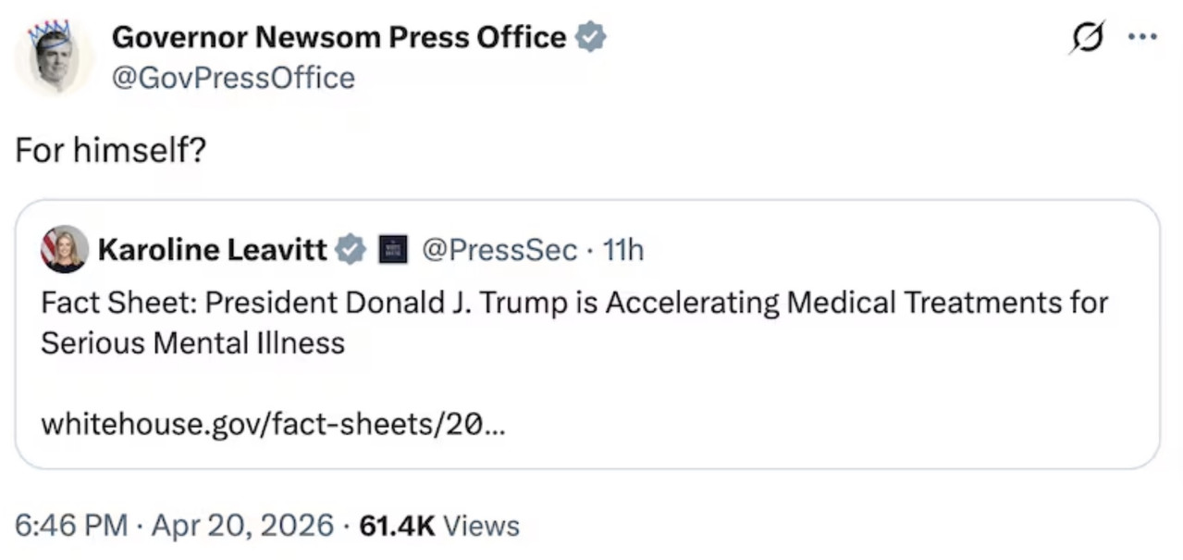The image size is (1183, 560).
Task: Open the whitehouse.gov fact-sheets link
Action: pos(273,425)
